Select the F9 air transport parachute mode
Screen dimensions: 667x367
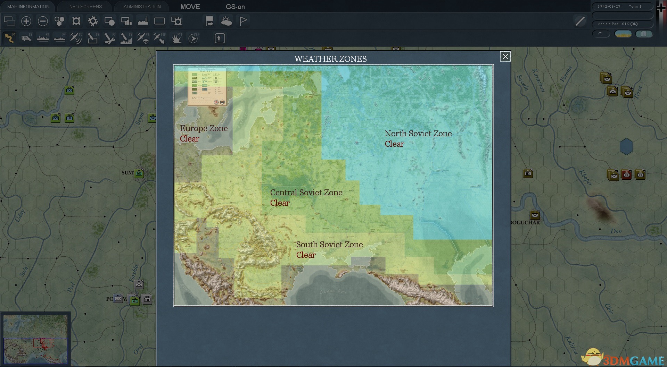tap(143, 38)
